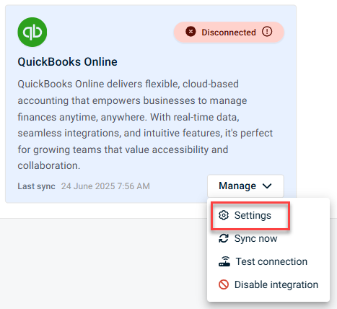Click the exclamation info icon on the Disconnected badge
Screen dimensions: 337x309
pyautogui.click(x=267, y=32)
